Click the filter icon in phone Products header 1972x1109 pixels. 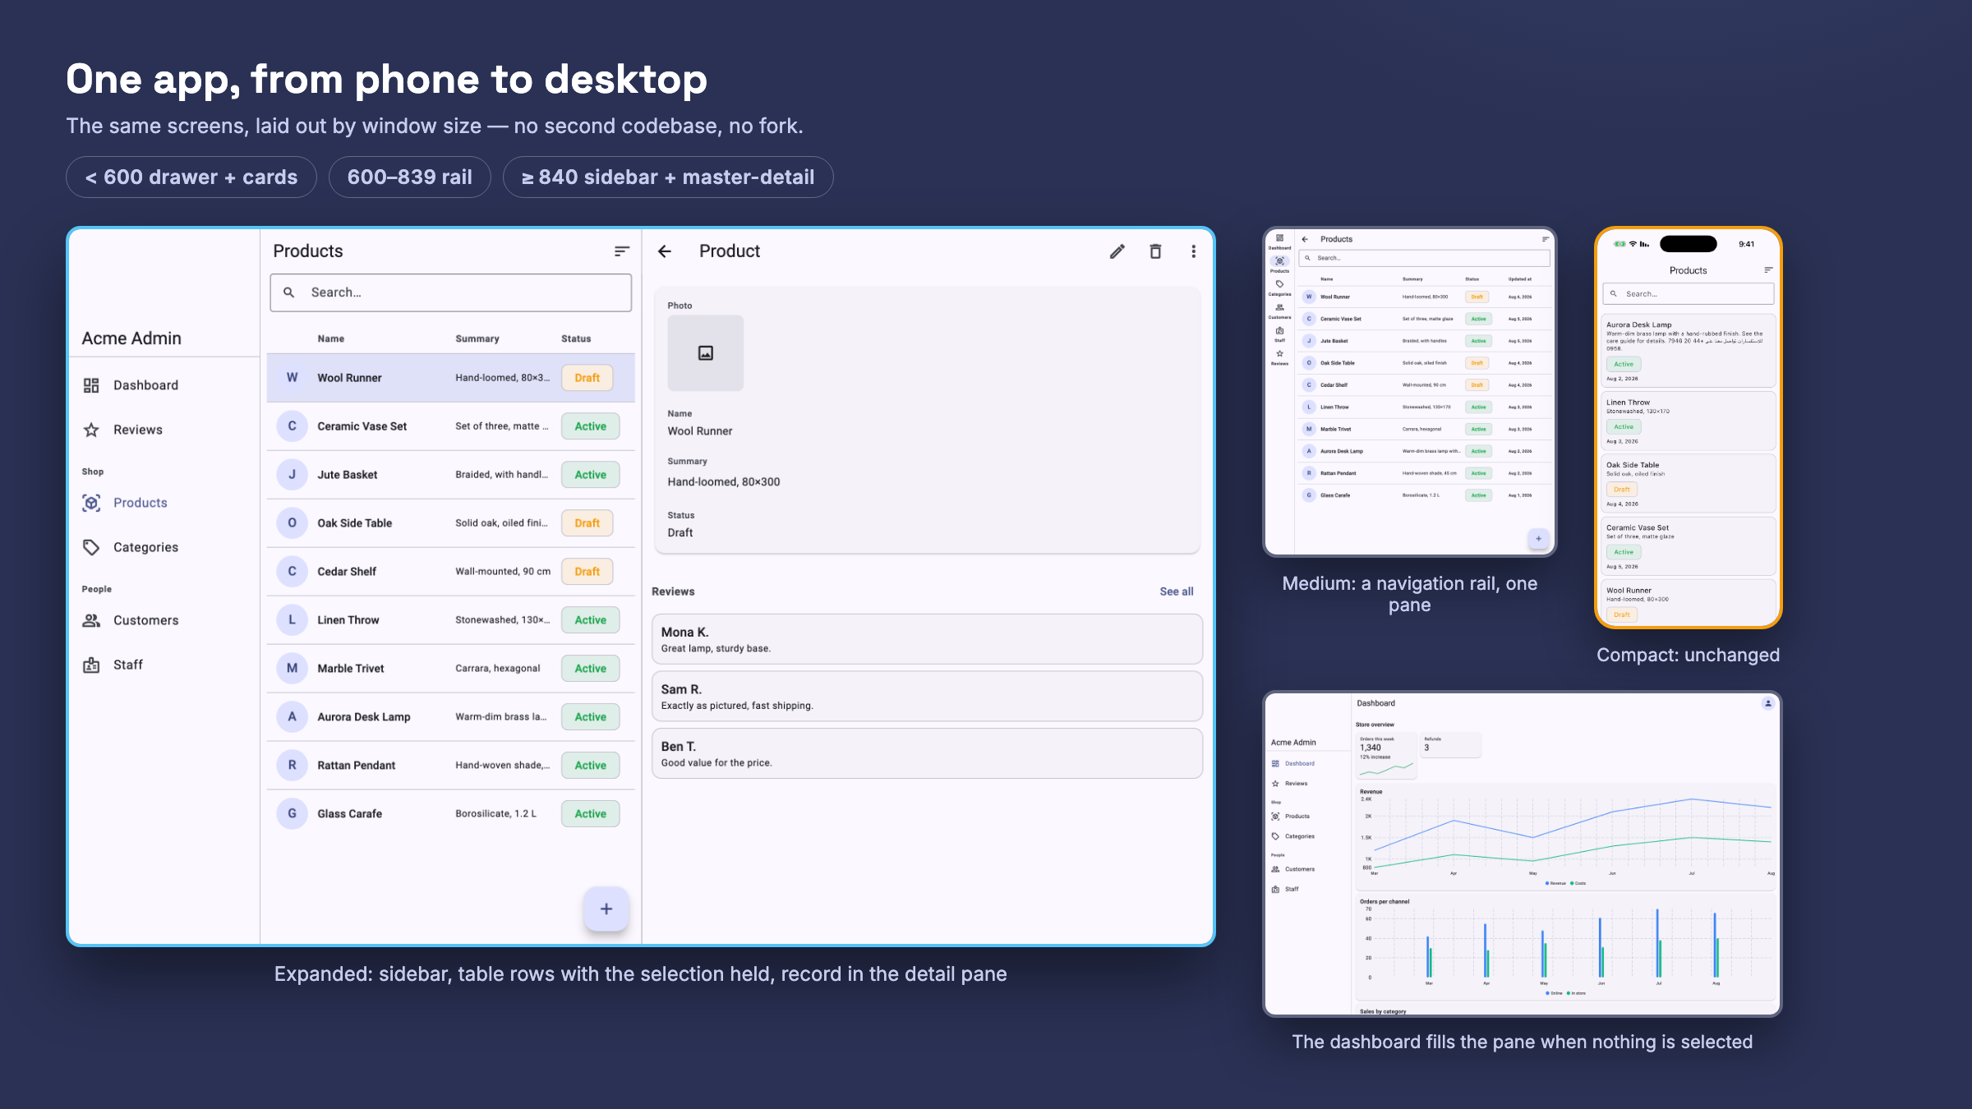click(x=1768, y=270)
